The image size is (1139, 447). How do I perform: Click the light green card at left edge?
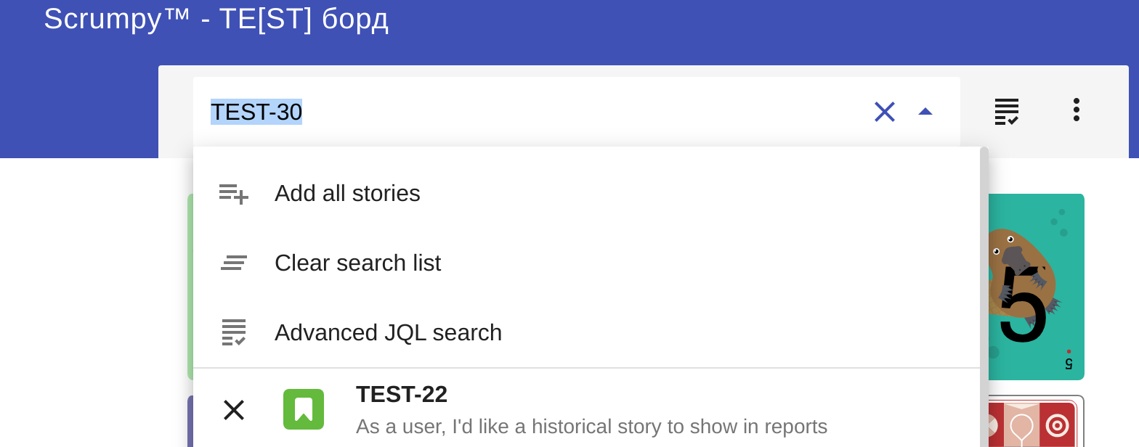[x=190, y=287]
